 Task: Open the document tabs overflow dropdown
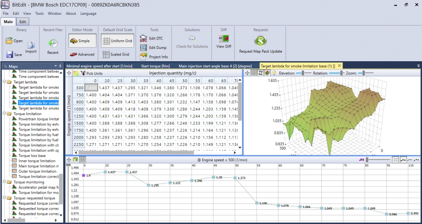tap(419, 66)
